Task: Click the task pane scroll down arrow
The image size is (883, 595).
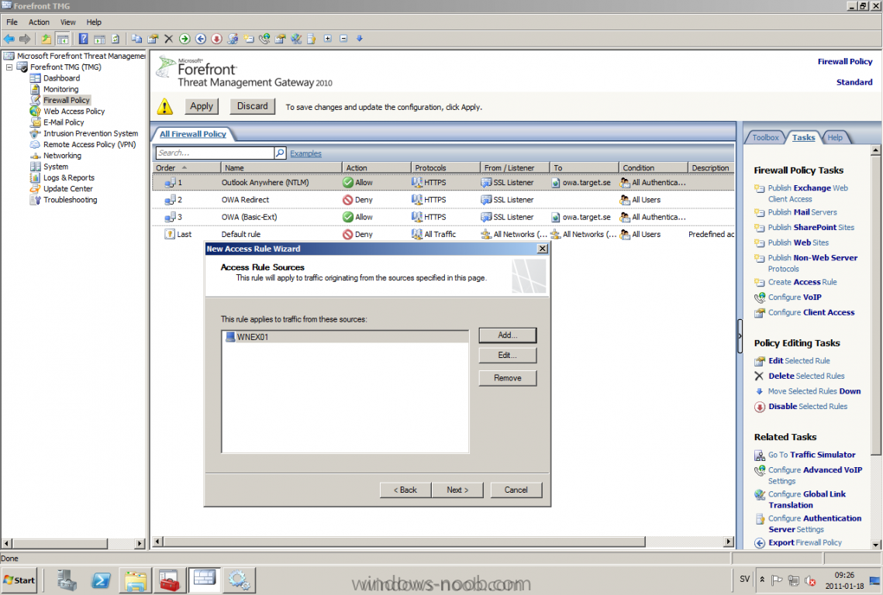Action: [x=876, y=545]
